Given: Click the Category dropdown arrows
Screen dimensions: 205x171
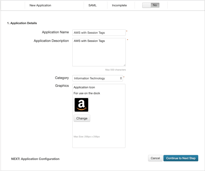Looking at the screenshot, I should [x=121, y=78].
